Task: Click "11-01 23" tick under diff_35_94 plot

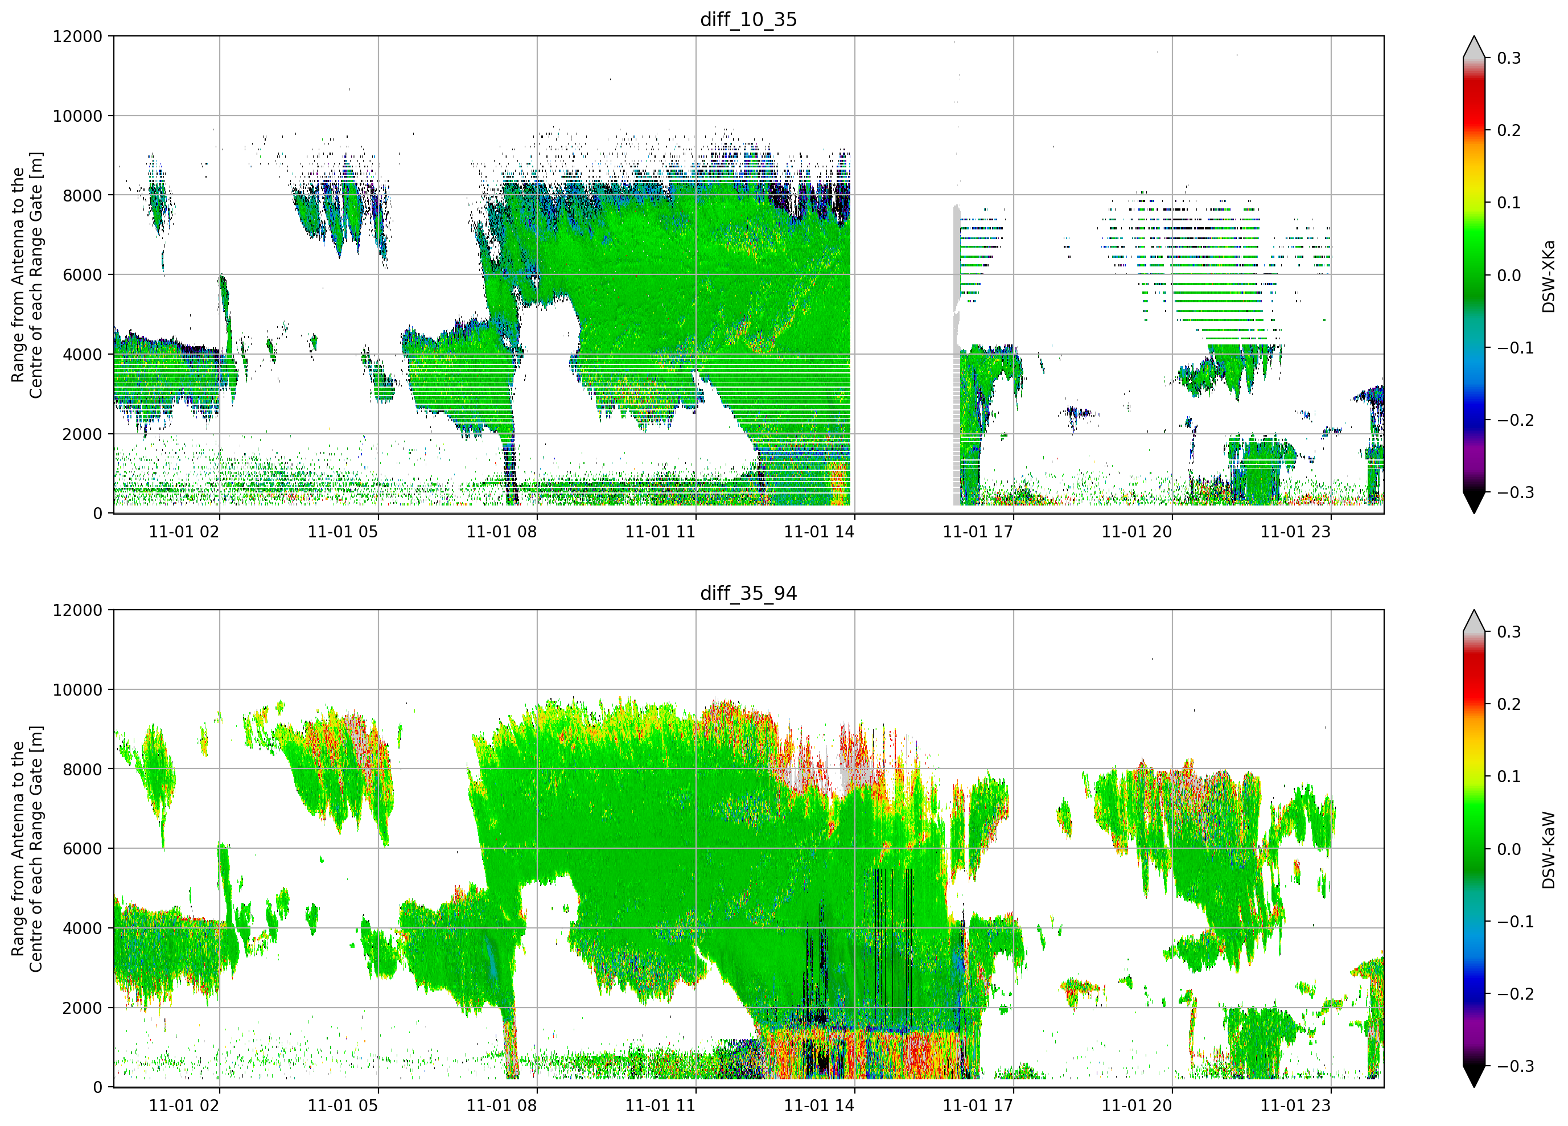Action: [x=1295, y=1106]
